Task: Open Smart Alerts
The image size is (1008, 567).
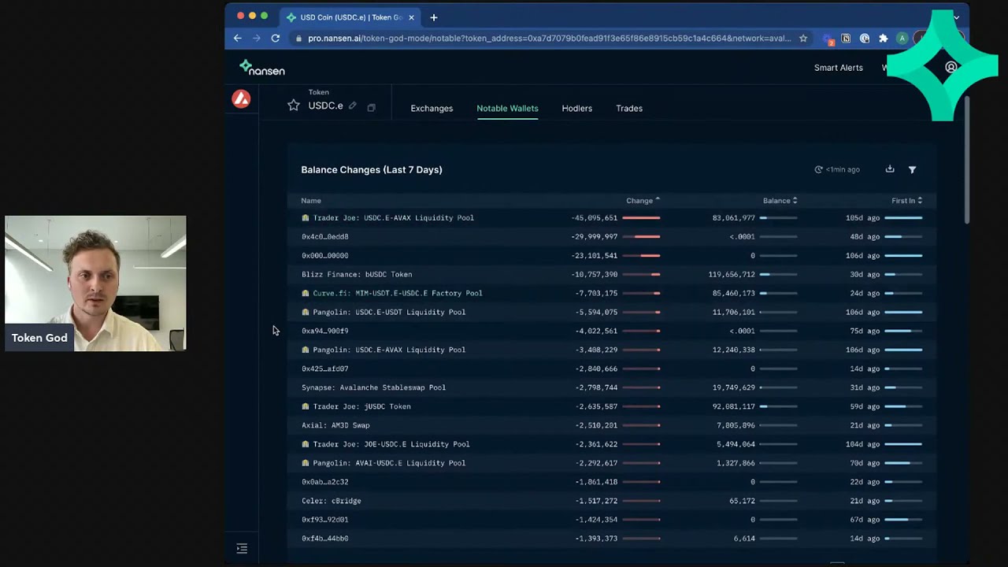Action: pos(839,68)
